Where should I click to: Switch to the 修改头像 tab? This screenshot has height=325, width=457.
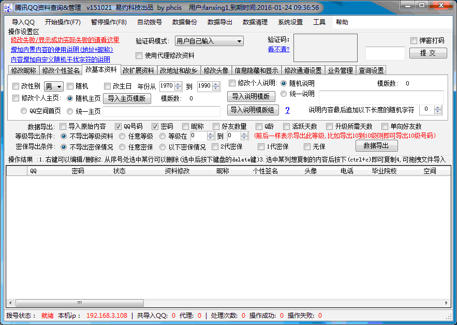216,70
